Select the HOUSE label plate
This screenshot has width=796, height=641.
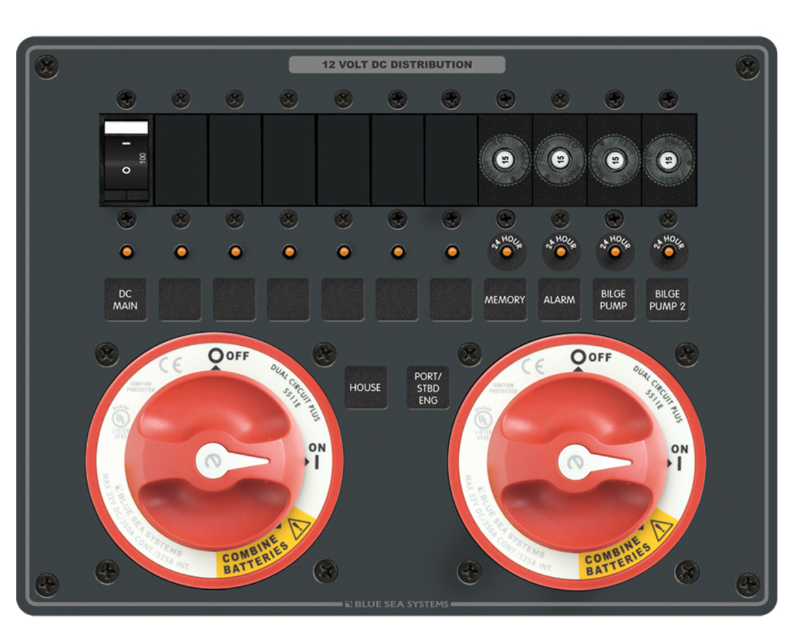pos(365,387)
